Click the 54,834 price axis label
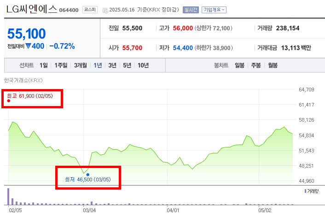Image resolution: width=325 pixels, height=219 pixels. pos(306,135)
